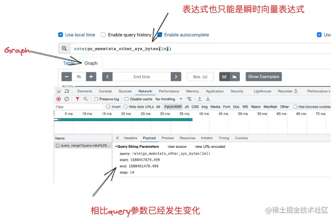
Task: Open the Network DevTools tab
Action: click(145, 91)
